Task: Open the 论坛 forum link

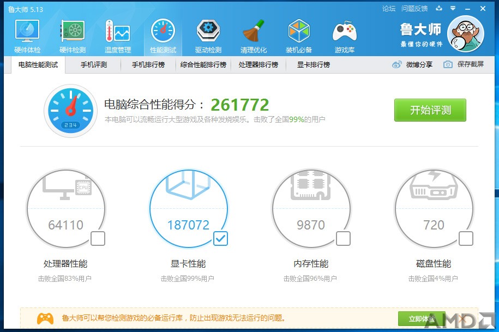Action: click(389, 9)
